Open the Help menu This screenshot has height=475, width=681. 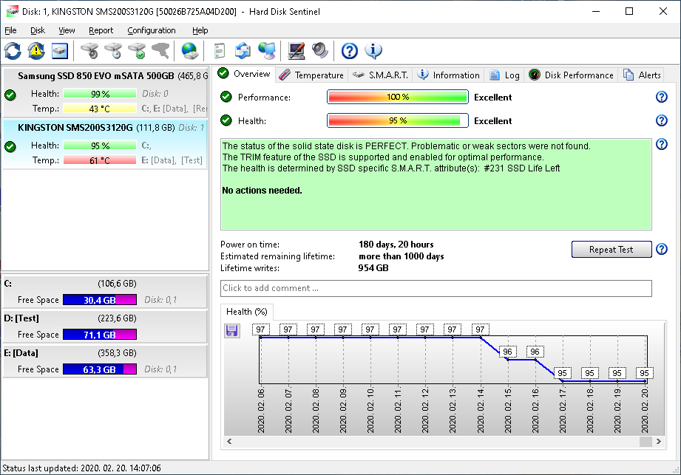(200, 30)
